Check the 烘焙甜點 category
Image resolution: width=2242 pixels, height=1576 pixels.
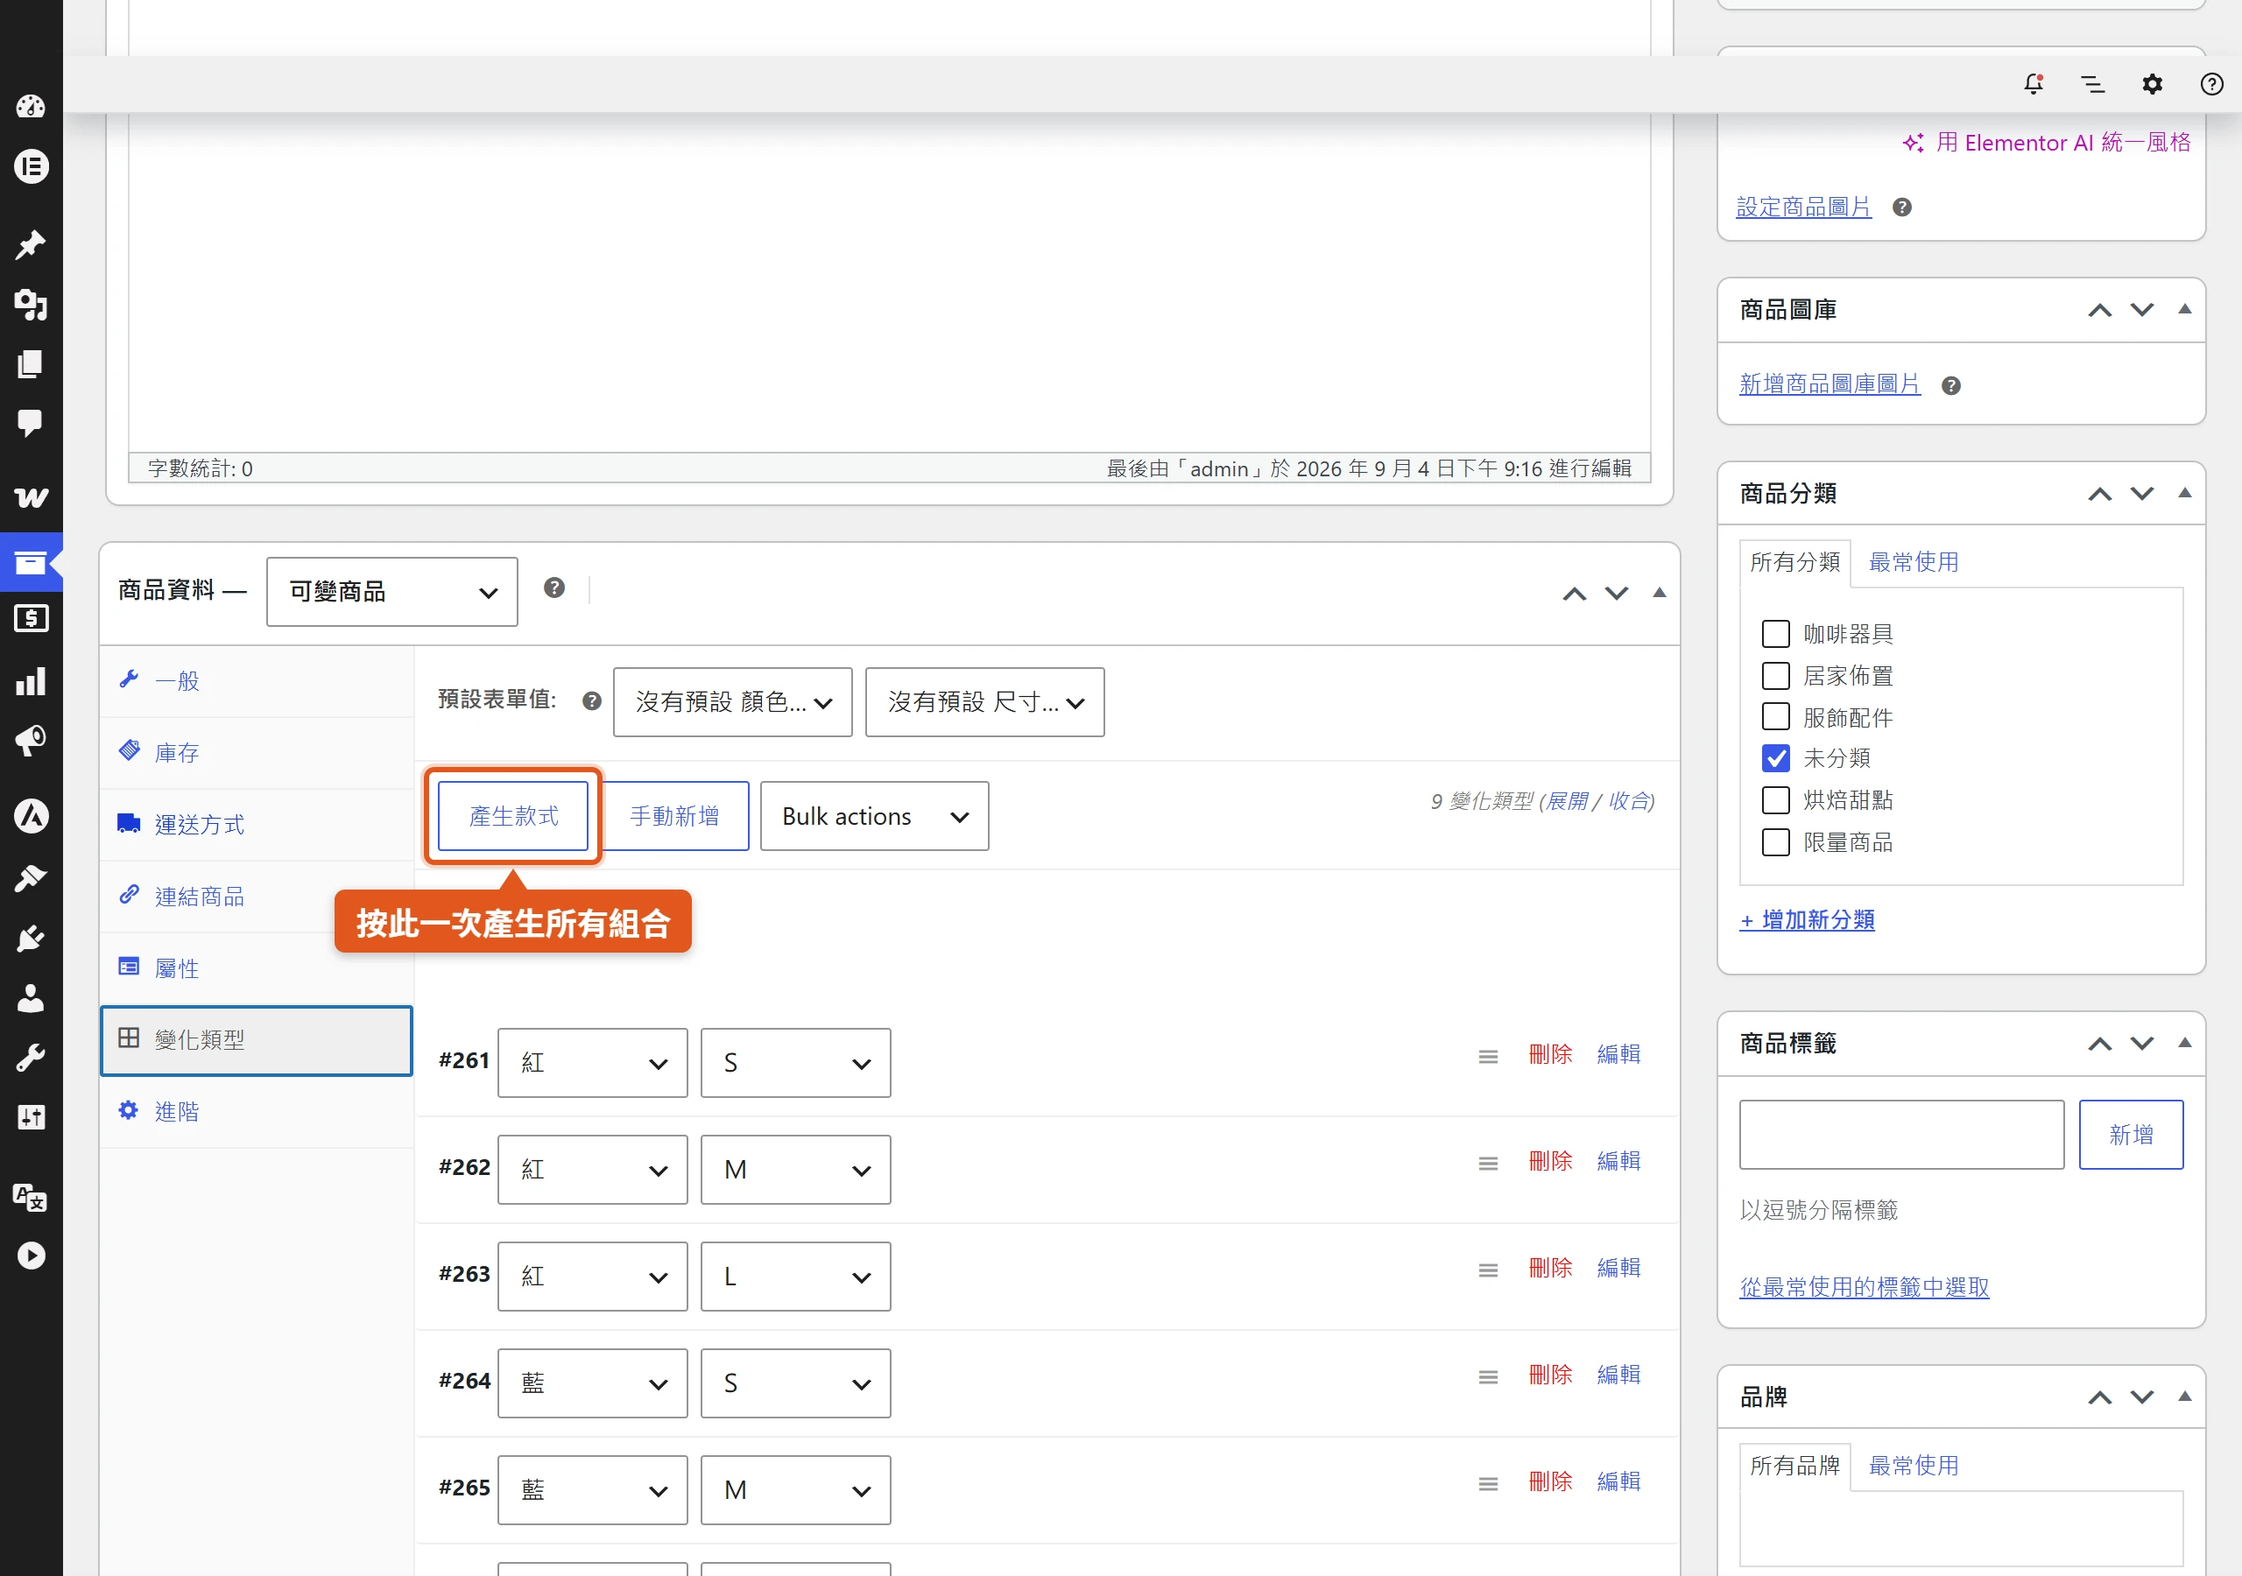tap(1775, 799)
